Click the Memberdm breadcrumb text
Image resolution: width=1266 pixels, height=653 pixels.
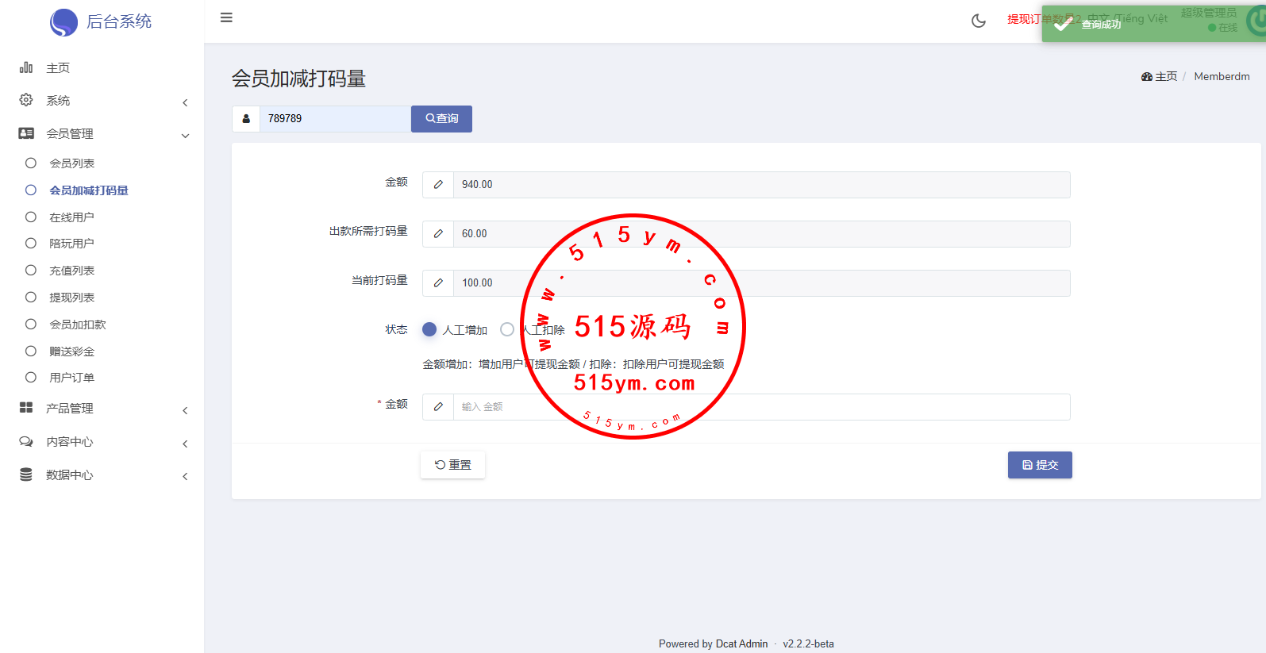pyautogui.click(x=1222, y=77)
